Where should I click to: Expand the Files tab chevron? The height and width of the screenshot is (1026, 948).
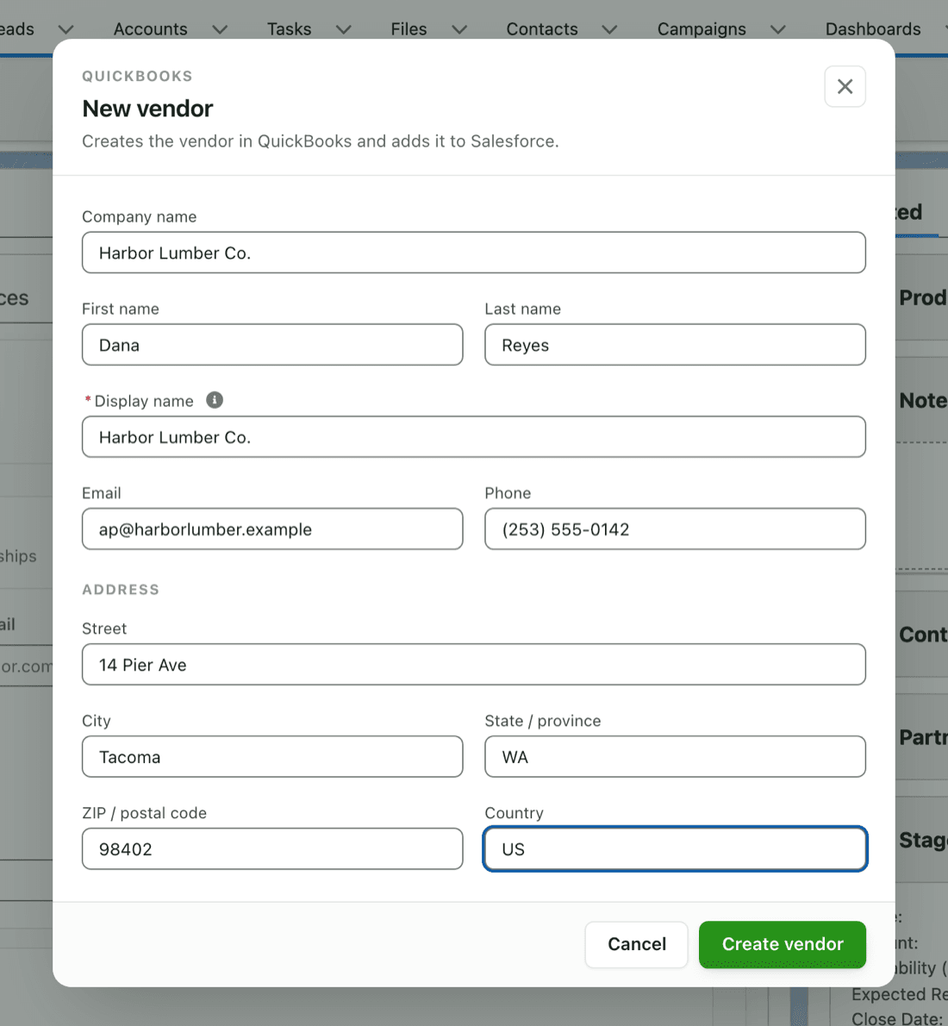click(459, 29)
